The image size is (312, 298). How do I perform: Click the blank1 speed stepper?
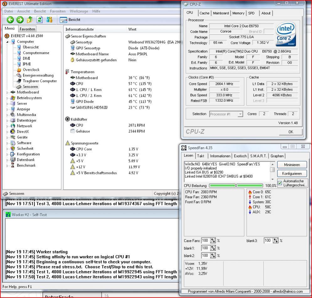coord(213,248)
